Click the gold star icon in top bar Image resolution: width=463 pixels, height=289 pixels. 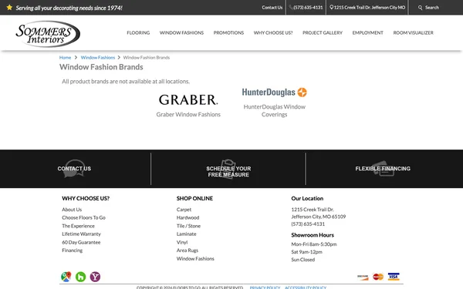(9, 8)
